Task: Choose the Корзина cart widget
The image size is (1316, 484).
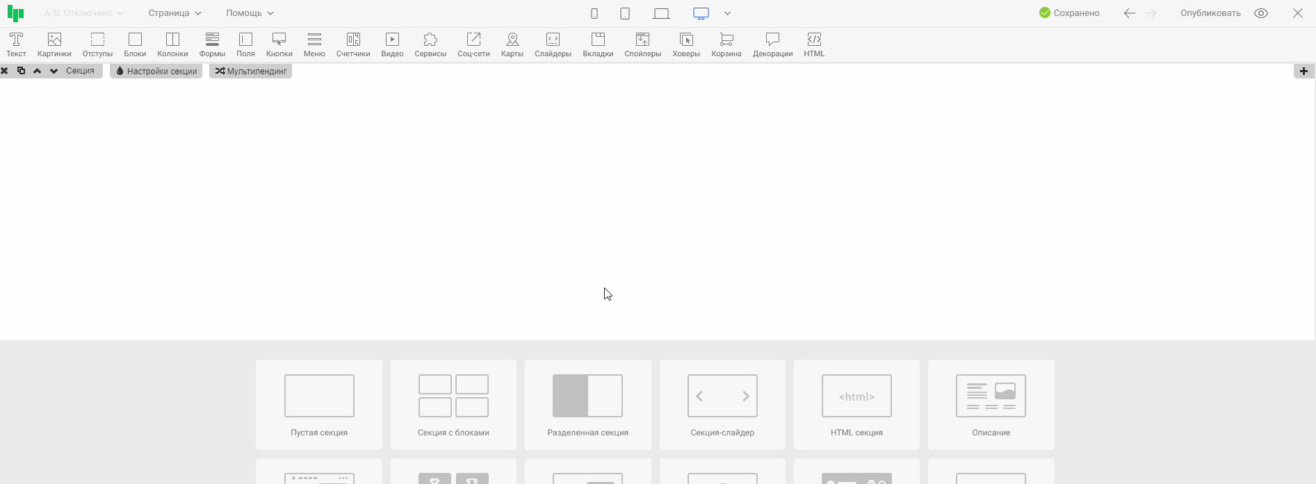Action: coord(726,44)
